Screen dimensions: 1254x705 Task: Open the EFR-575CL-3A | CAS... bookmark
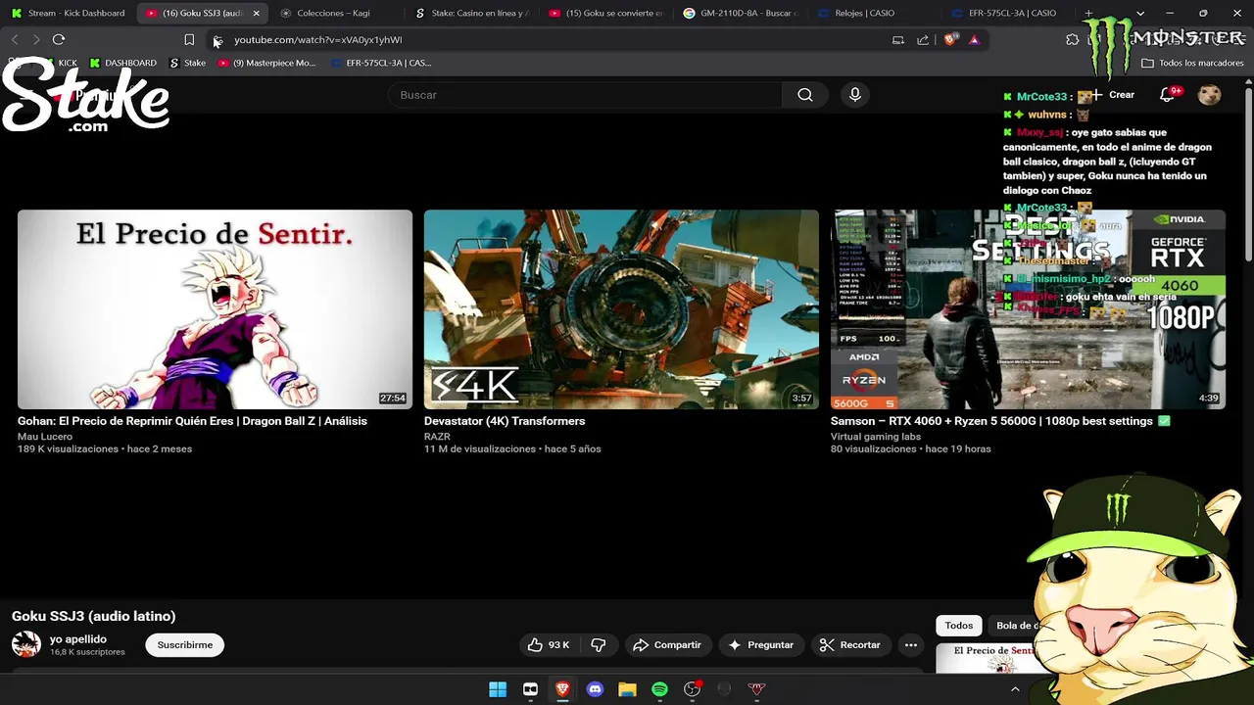380,63
